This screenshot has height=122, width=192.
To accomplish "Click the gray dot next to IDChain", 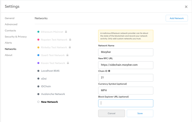I will point(38,86).
